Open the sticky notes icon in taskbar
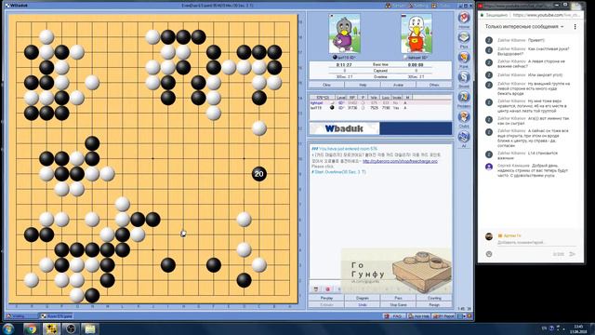This screenshot has height=335, width=595. click(90, 328)
